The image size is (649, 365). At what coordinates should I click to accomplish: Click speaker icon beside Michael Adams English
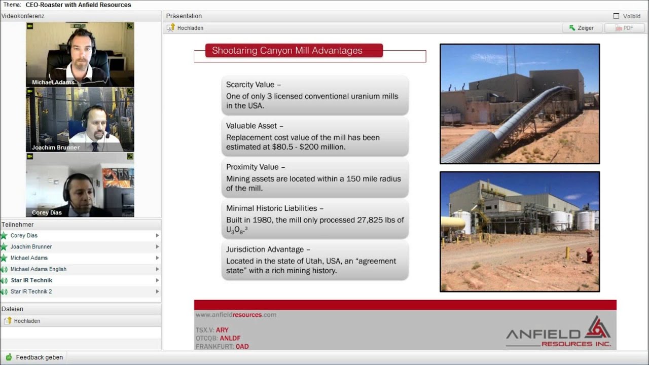click(x=4, y=269)
